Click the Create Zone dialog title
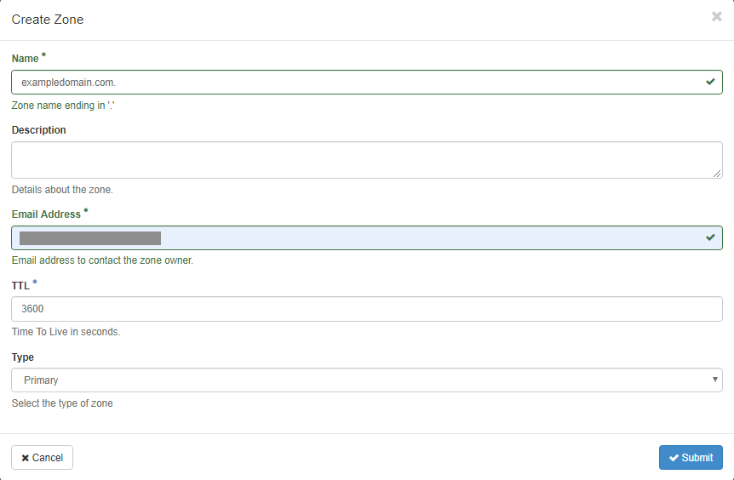 pos(48,19)
